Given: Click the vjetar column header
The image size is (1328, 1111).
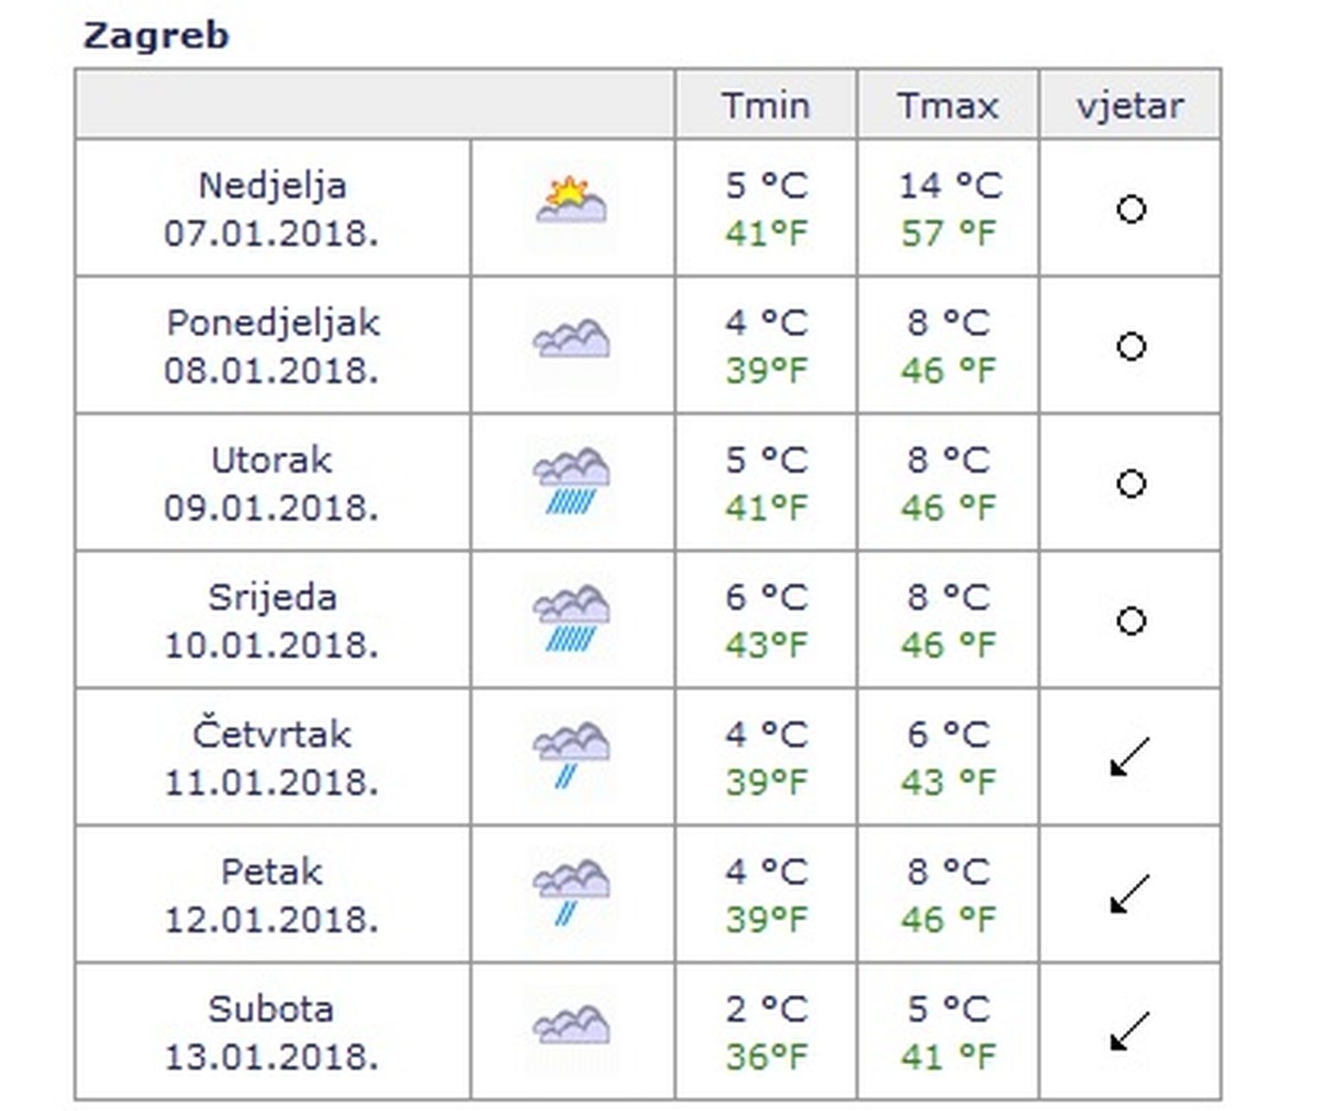Looking at the screenshot, I should click(1130, 105).
